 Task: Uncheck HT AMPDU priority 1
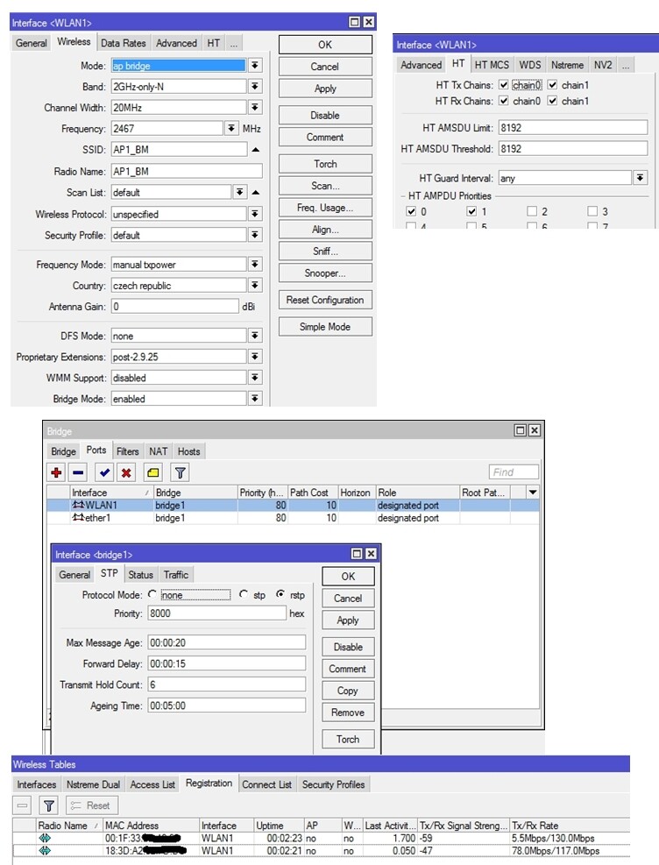click(471, 211)
